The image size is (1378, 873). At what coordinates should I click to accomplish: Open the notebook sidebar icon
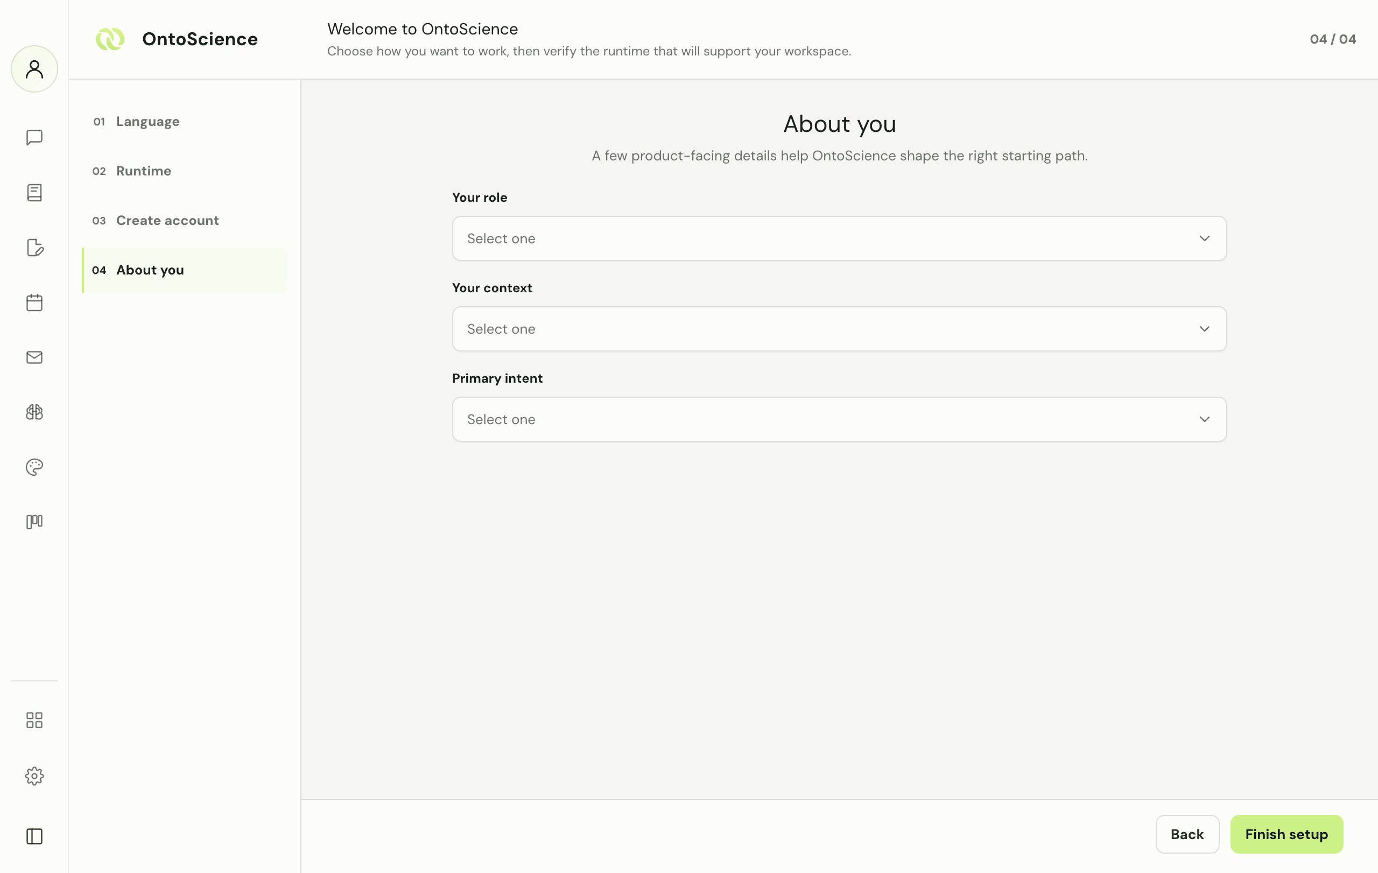[x=34, y=192]
